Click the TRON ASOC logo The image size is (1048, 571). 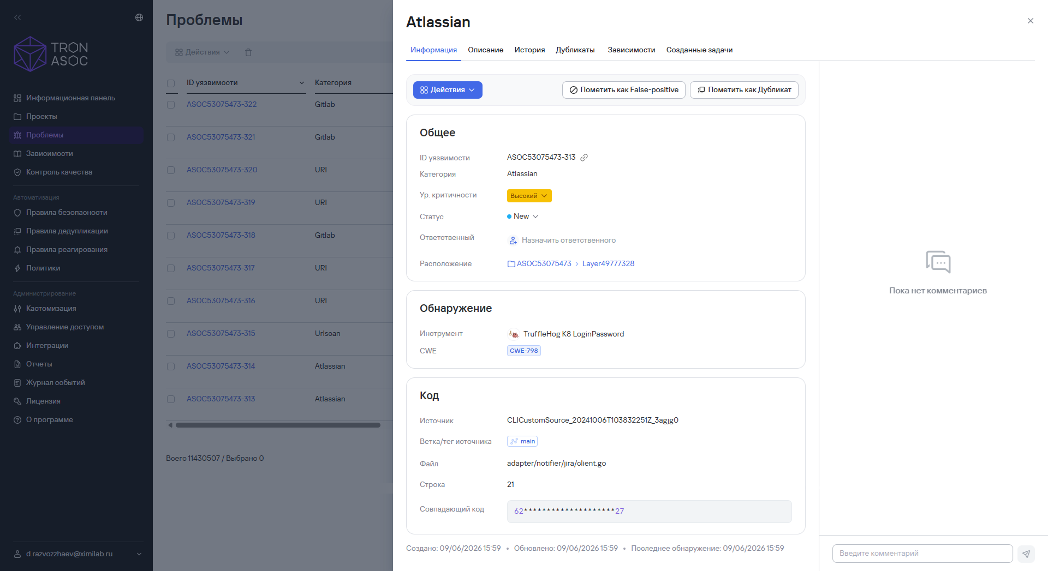click(51, 54)
